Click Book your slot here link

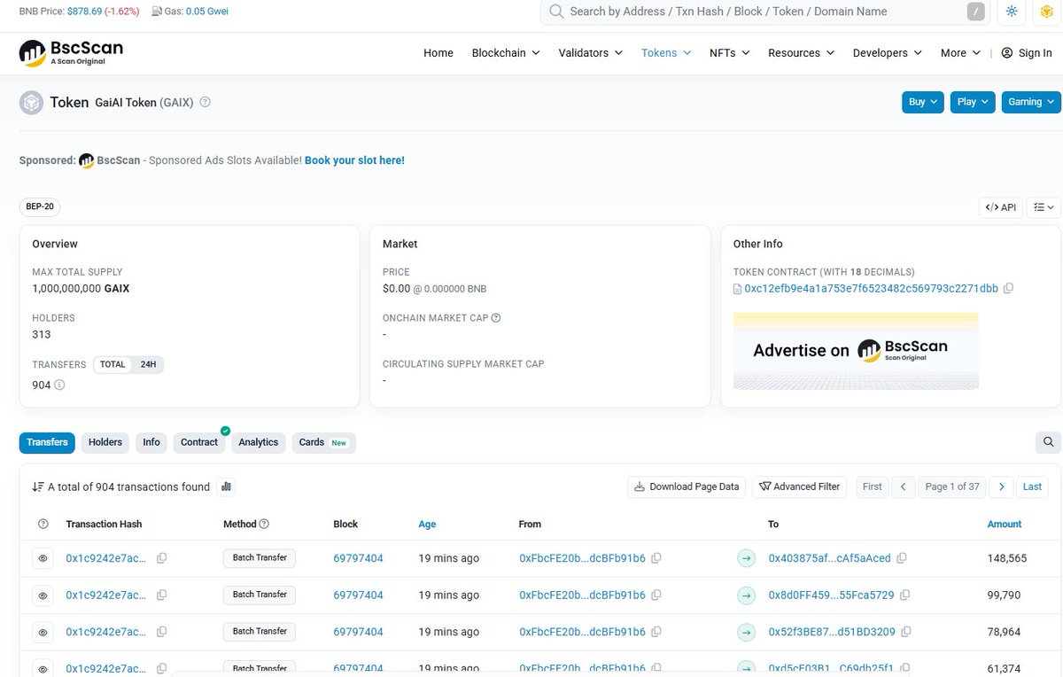pyautogui.click(x=354, y=160)
